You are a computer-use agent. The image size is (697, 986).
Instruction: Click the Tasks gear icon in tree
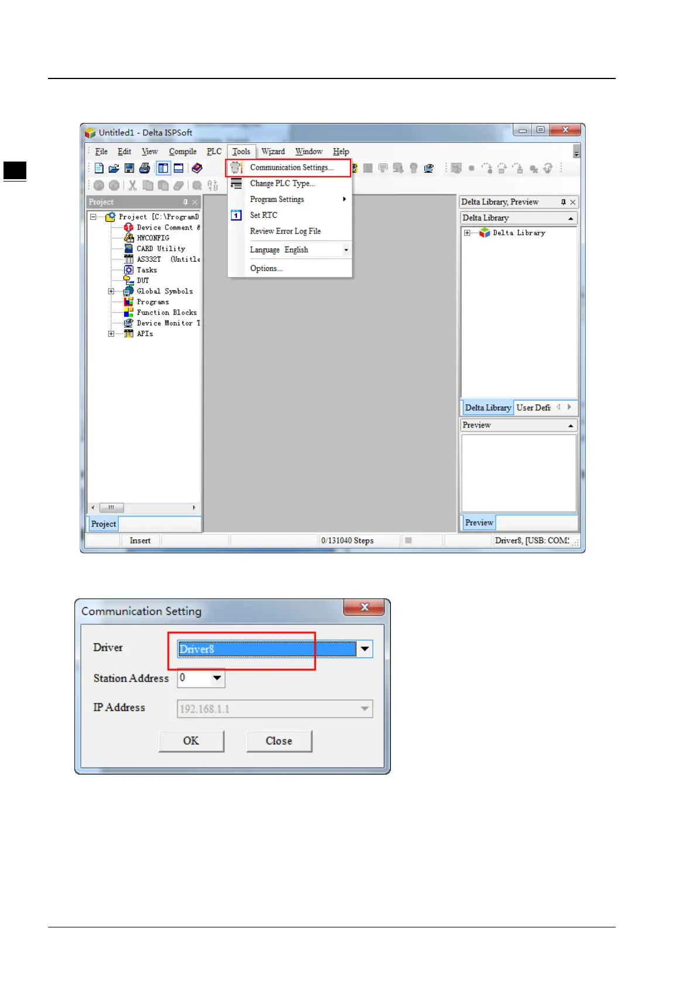point(129,270)
